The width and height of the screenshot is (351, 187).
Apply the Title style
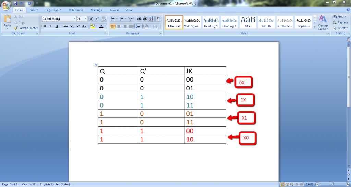248,22
